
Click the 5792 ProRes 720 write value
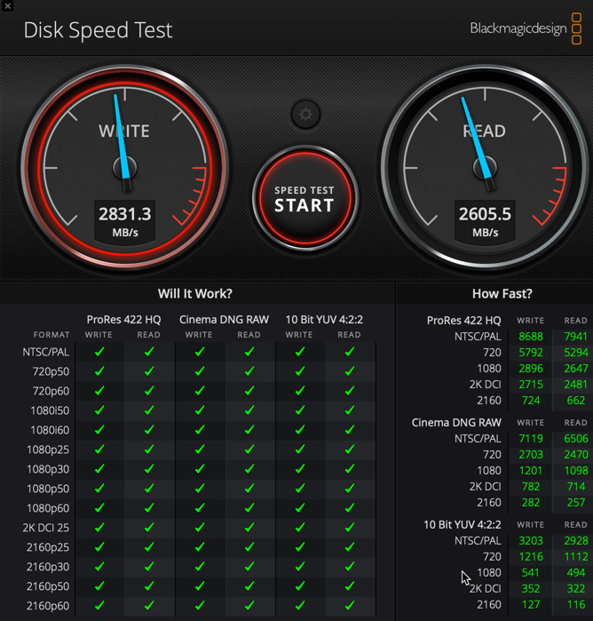point(531,353)
